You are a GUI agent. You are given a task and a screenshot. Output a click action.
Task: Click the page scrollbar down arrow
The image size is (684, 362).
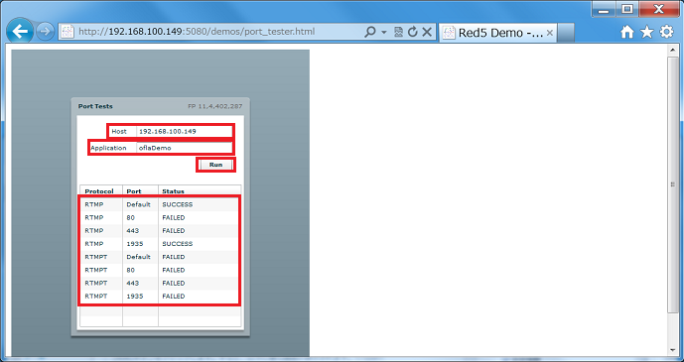pyautogui.click(x=672, y=350)
